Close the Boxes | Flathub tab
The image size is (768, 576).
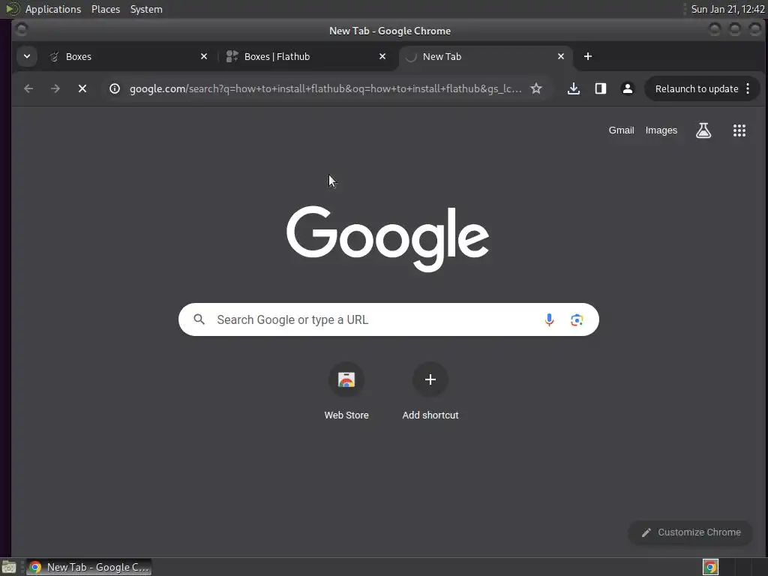382,56
